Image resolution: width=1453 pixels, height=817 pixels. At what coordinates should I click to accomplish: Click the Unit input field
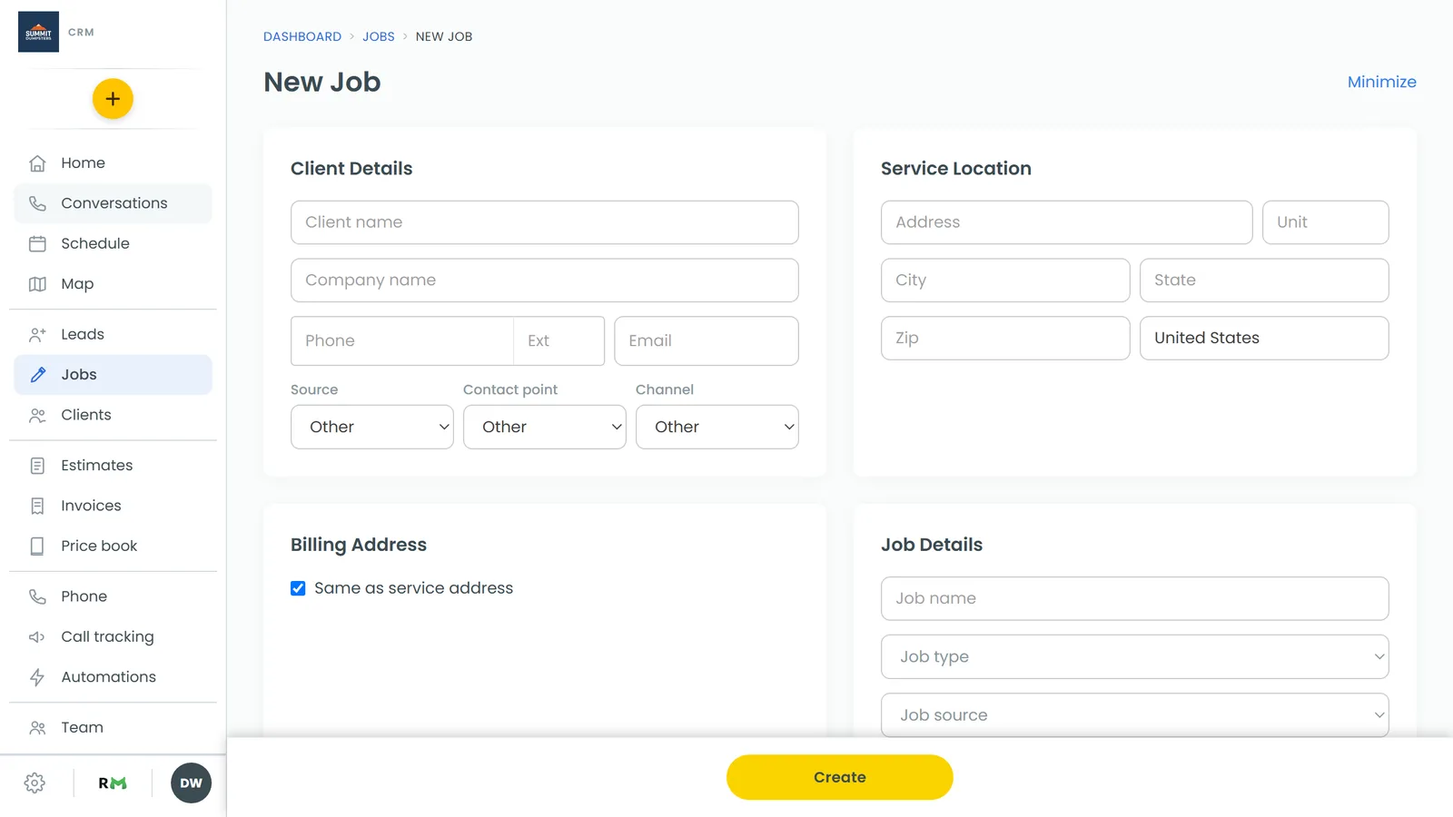point(1326,222)
